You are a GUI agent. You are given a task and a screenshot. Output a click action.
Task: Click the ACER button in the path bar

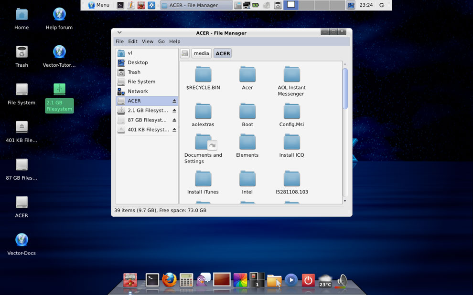pos(223,53)
